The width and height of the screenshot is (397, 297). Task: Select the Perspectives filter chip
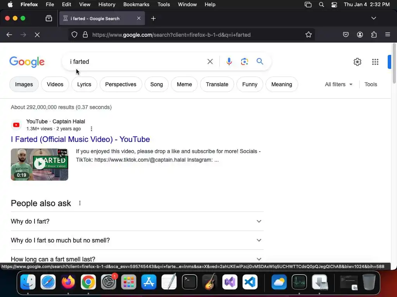coord(121,84)
